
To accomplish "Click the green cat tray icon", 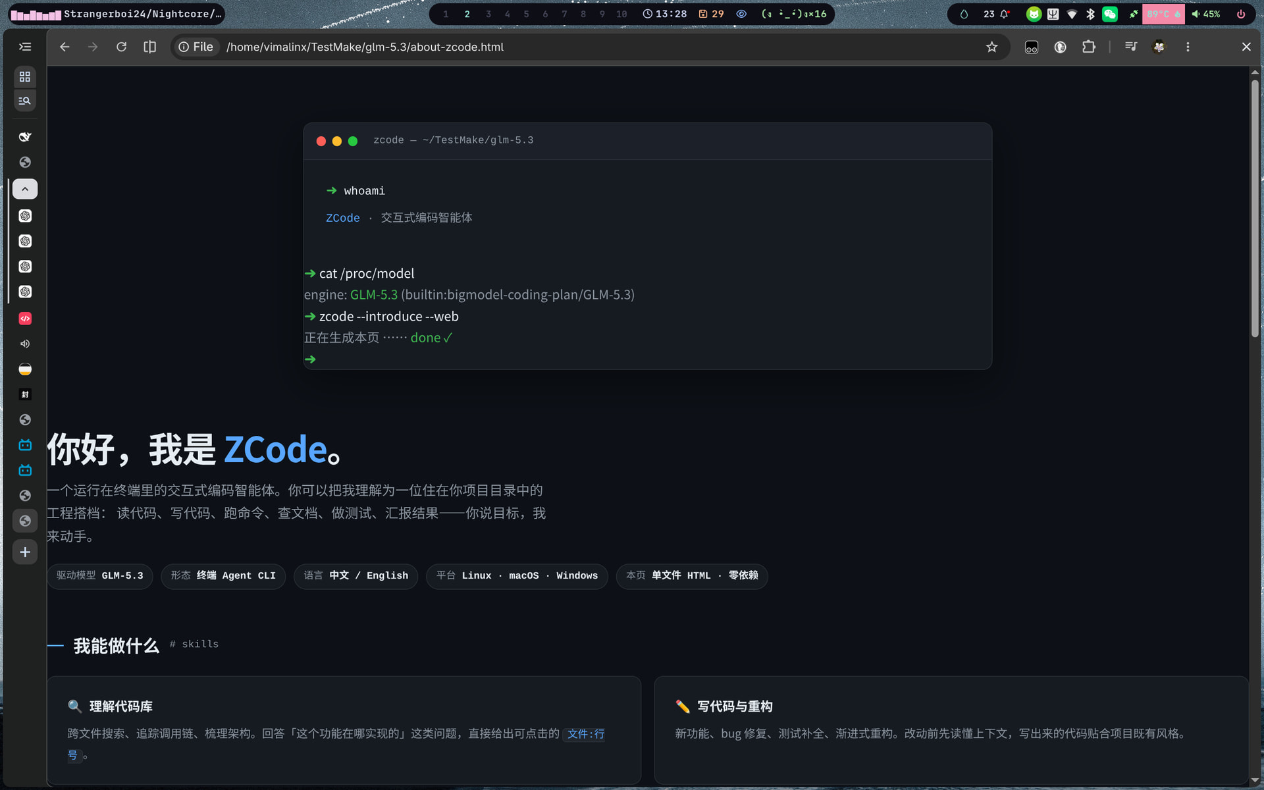I will [x=1034, y=14].
